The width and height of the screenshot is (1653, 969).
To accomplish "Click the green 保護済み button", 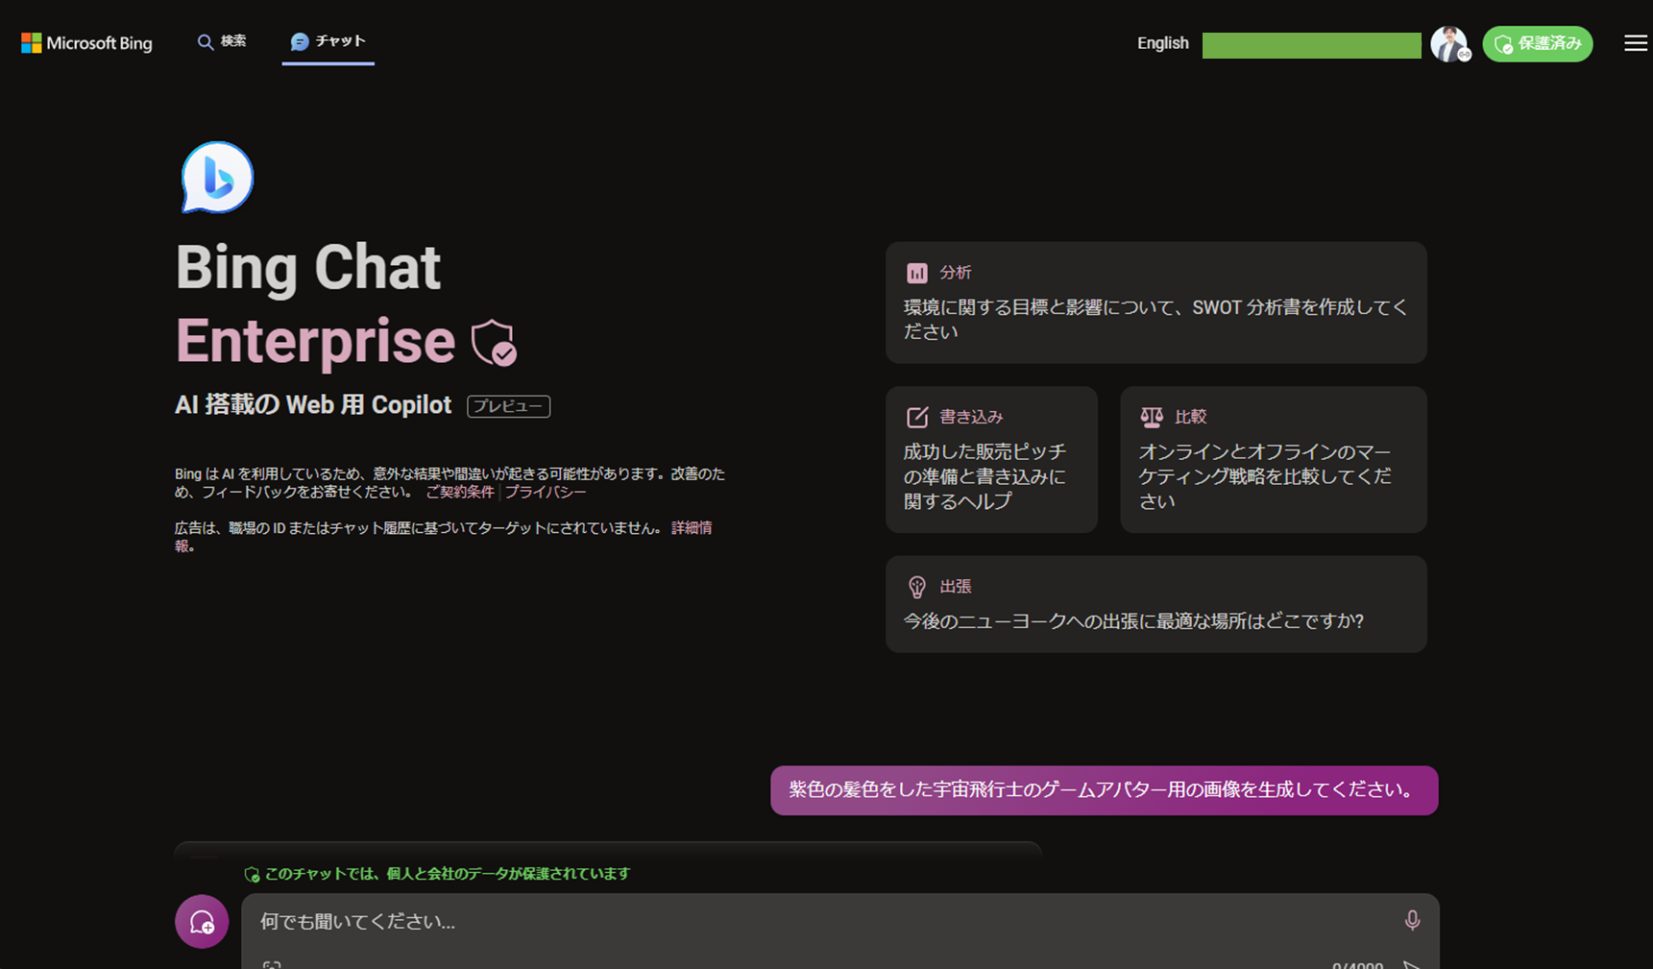I will click(1537, 43).
